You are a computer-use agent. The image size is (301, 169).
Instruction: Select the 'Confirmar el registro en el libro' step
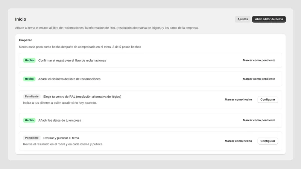click(x=72, y=60)
